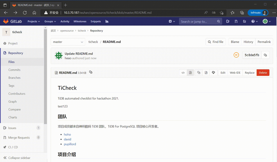
Task: Open the Update README.md commit link
Action: click(79, 54)
